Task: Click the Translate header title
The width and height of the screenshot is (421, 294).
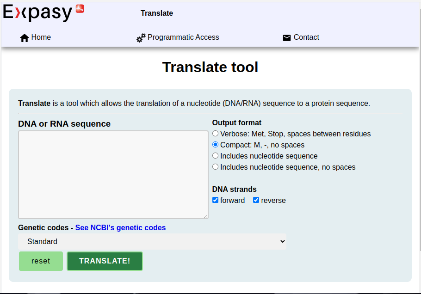Action: [157, 13]
